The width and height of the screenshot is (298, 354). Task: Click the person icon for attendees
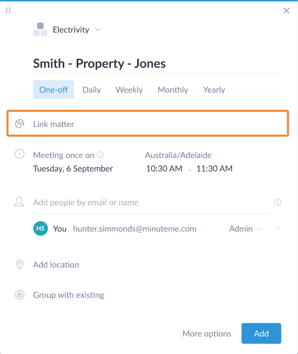click(19, 202)
